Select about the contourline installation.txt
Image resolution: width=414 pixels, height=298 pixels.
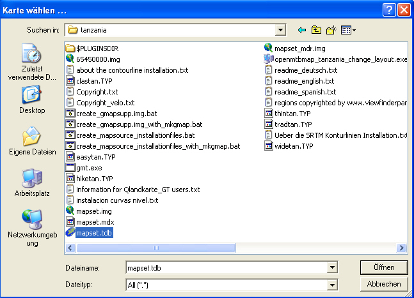coord(132,70)
